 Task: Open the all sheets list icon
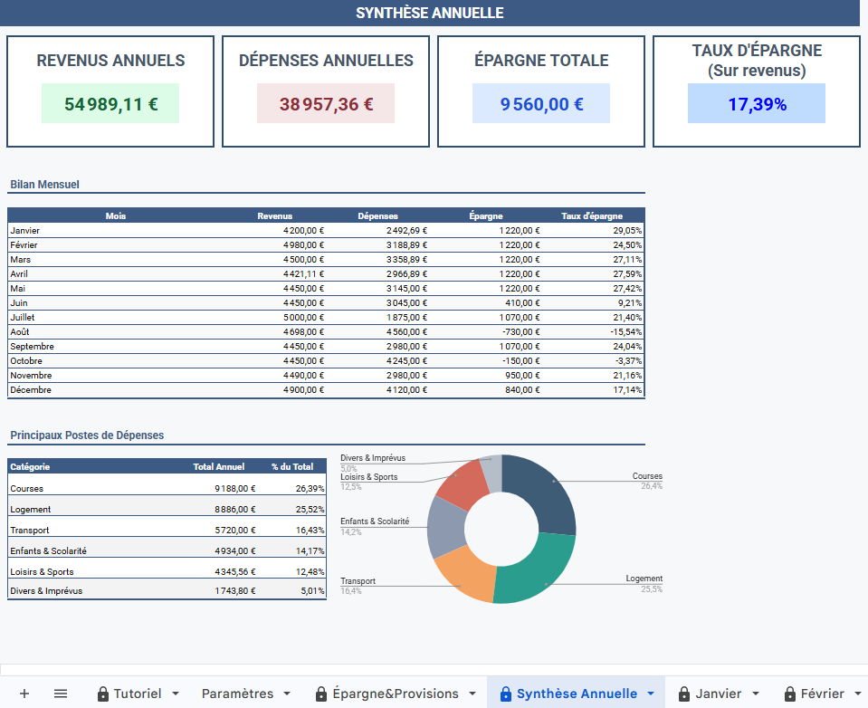pos(61,694)
